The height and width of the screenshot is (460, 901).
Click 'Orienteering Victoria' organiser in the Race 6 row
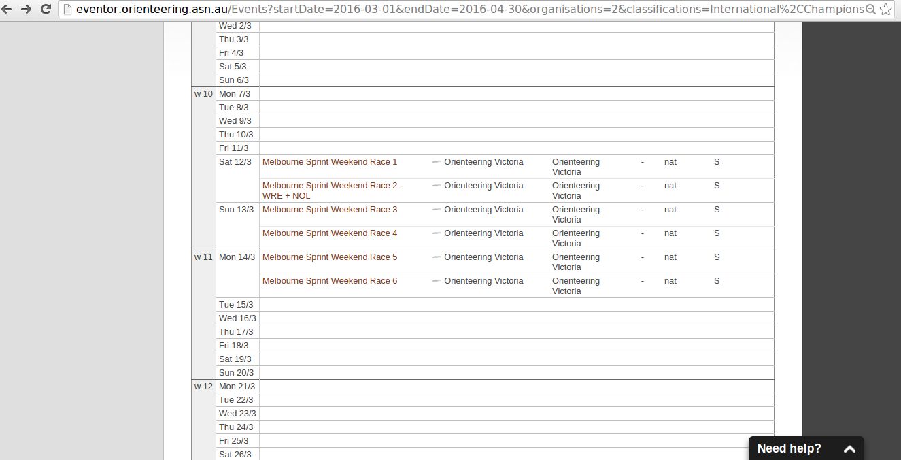[x=483, y=281]
